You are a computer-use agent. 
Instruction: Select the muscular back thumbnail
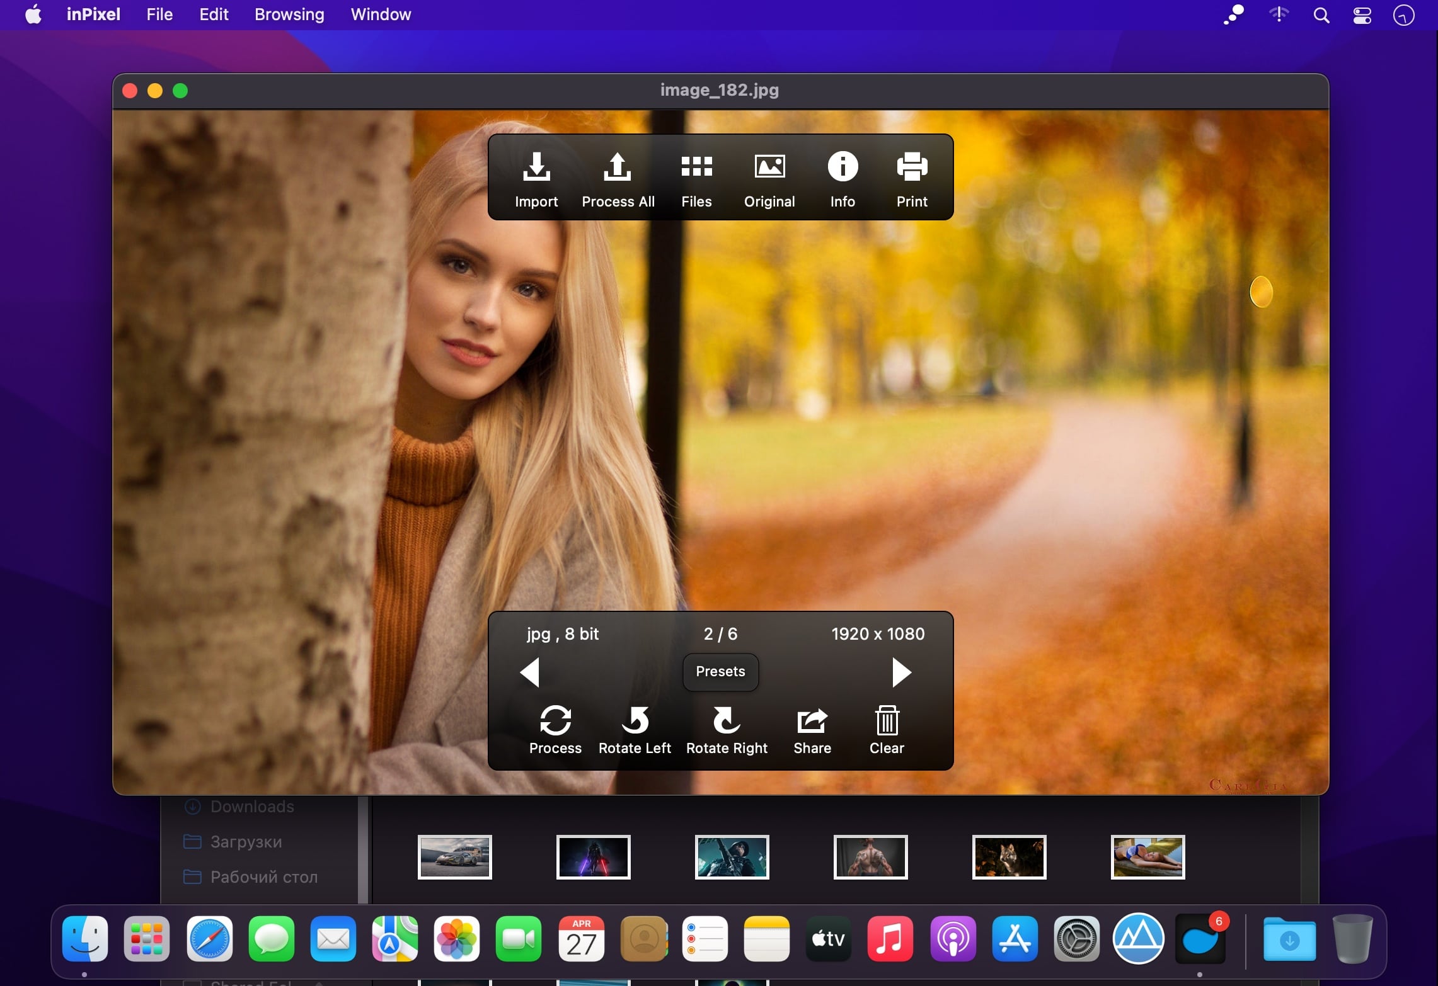(871, 857)
